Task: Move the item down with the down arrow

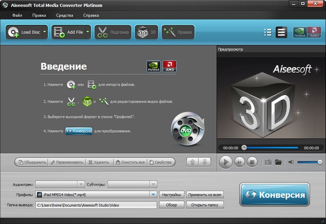Action: coord(205,162)
